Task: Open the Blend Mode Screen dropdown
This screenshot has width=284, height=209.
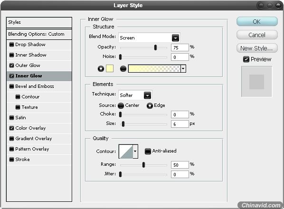Action: [149, 38]
